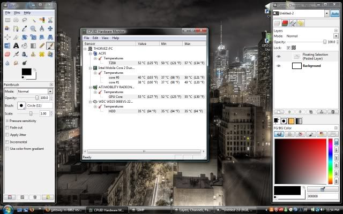Screen dimensions: 343x214
Task: Select the Fuzzy Select wand tool
Action: 33,20
